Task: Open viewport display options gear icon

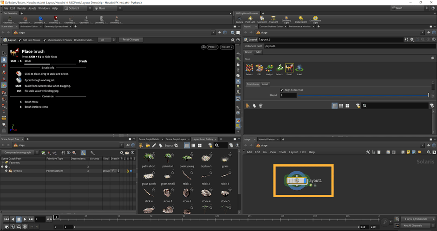Action: point(233,40)
